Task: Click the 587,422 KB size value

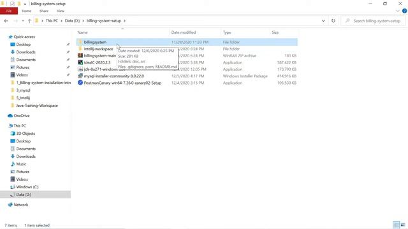Action: click(x=287, y=62)
